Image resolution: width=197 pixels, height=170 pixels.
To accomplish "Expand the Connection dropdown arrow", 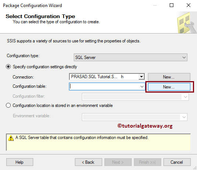I will tap(141, 77).
